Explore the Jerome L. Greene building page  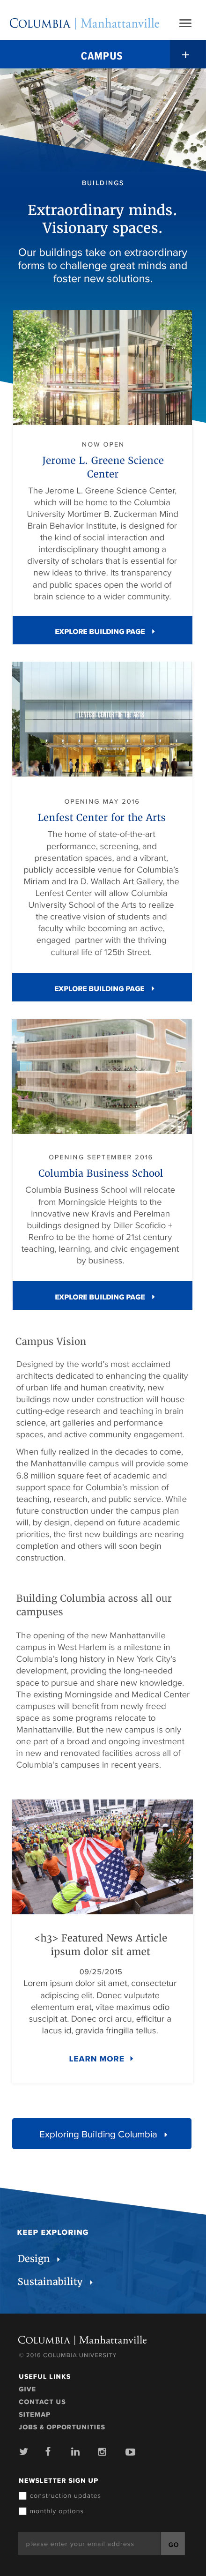[x=102, y=631]
